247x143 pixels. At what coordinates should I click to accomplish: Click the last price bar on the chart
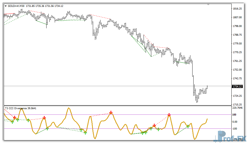point(207,87)
